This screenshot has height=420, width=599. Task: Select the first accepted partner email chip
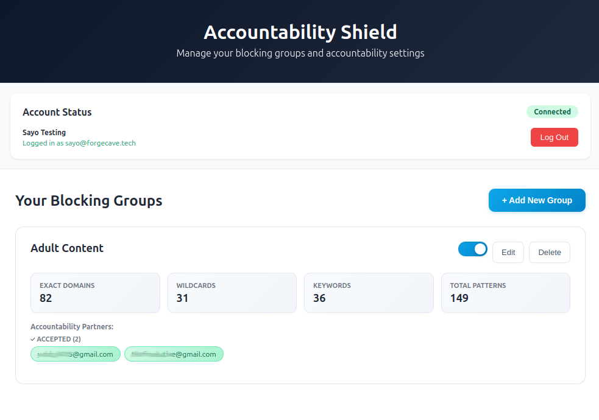point(75,354)
